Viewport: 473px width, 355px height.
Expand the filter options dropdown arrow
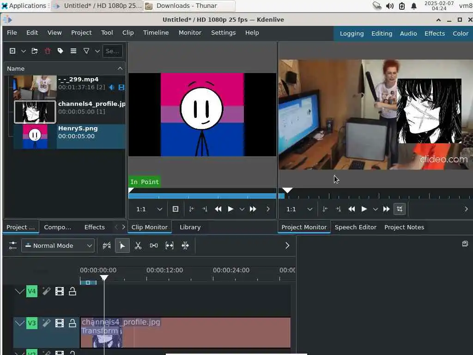97,51
